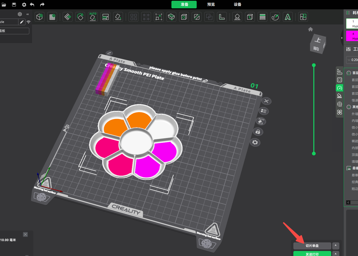358x256 pixels.
Task: Click the four-petal clover sidebar icon
Action: (x=340, y=112)
